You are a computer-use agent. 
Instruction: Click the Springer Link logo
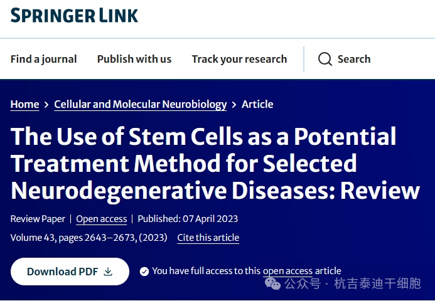coord(74,15)
